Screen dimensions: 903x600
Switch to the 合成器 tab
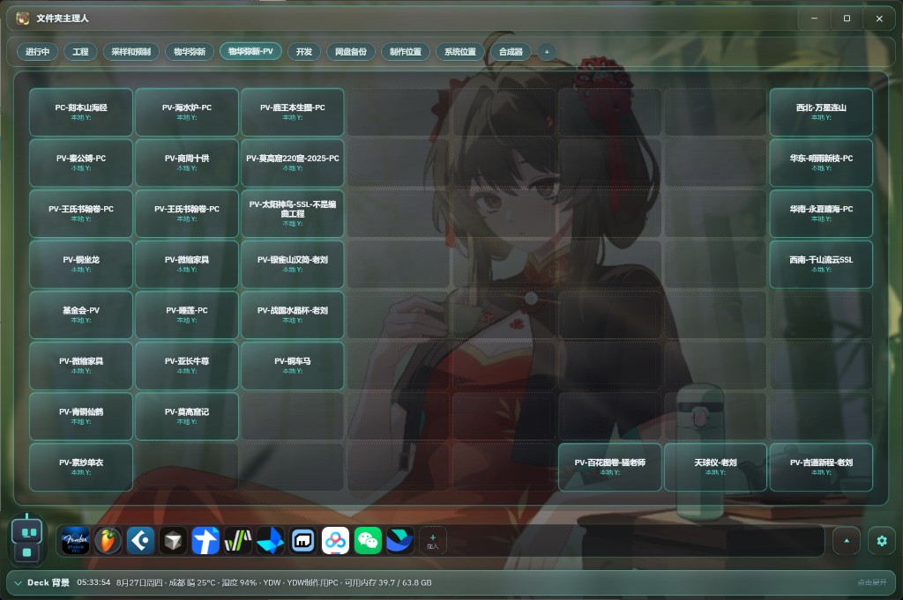point(511,52)
